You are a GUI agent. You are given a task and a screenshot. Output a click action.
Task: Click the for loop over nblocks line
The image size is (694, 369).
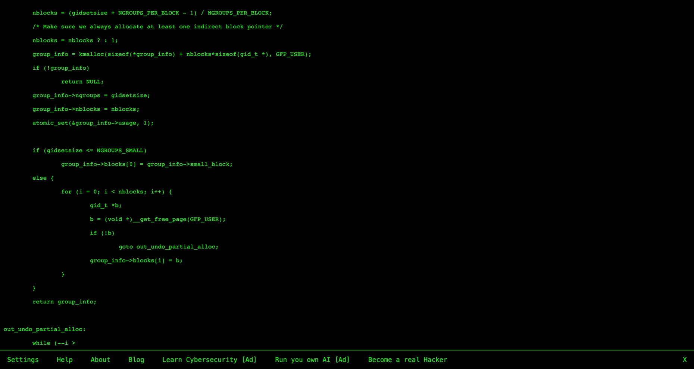[x=116, y=192]
